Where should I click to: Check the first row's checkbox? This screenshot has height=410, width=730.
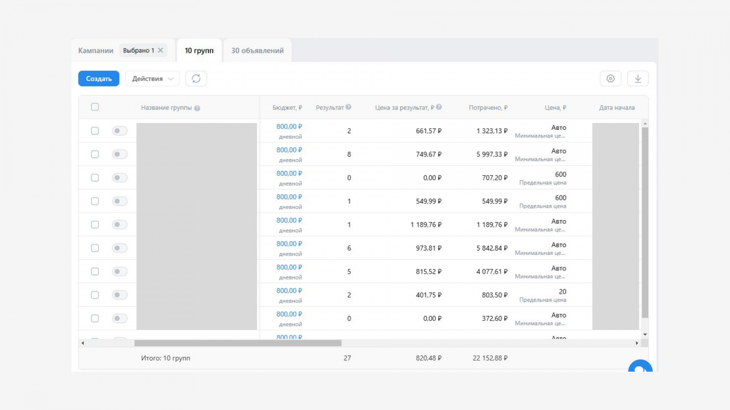95,131
